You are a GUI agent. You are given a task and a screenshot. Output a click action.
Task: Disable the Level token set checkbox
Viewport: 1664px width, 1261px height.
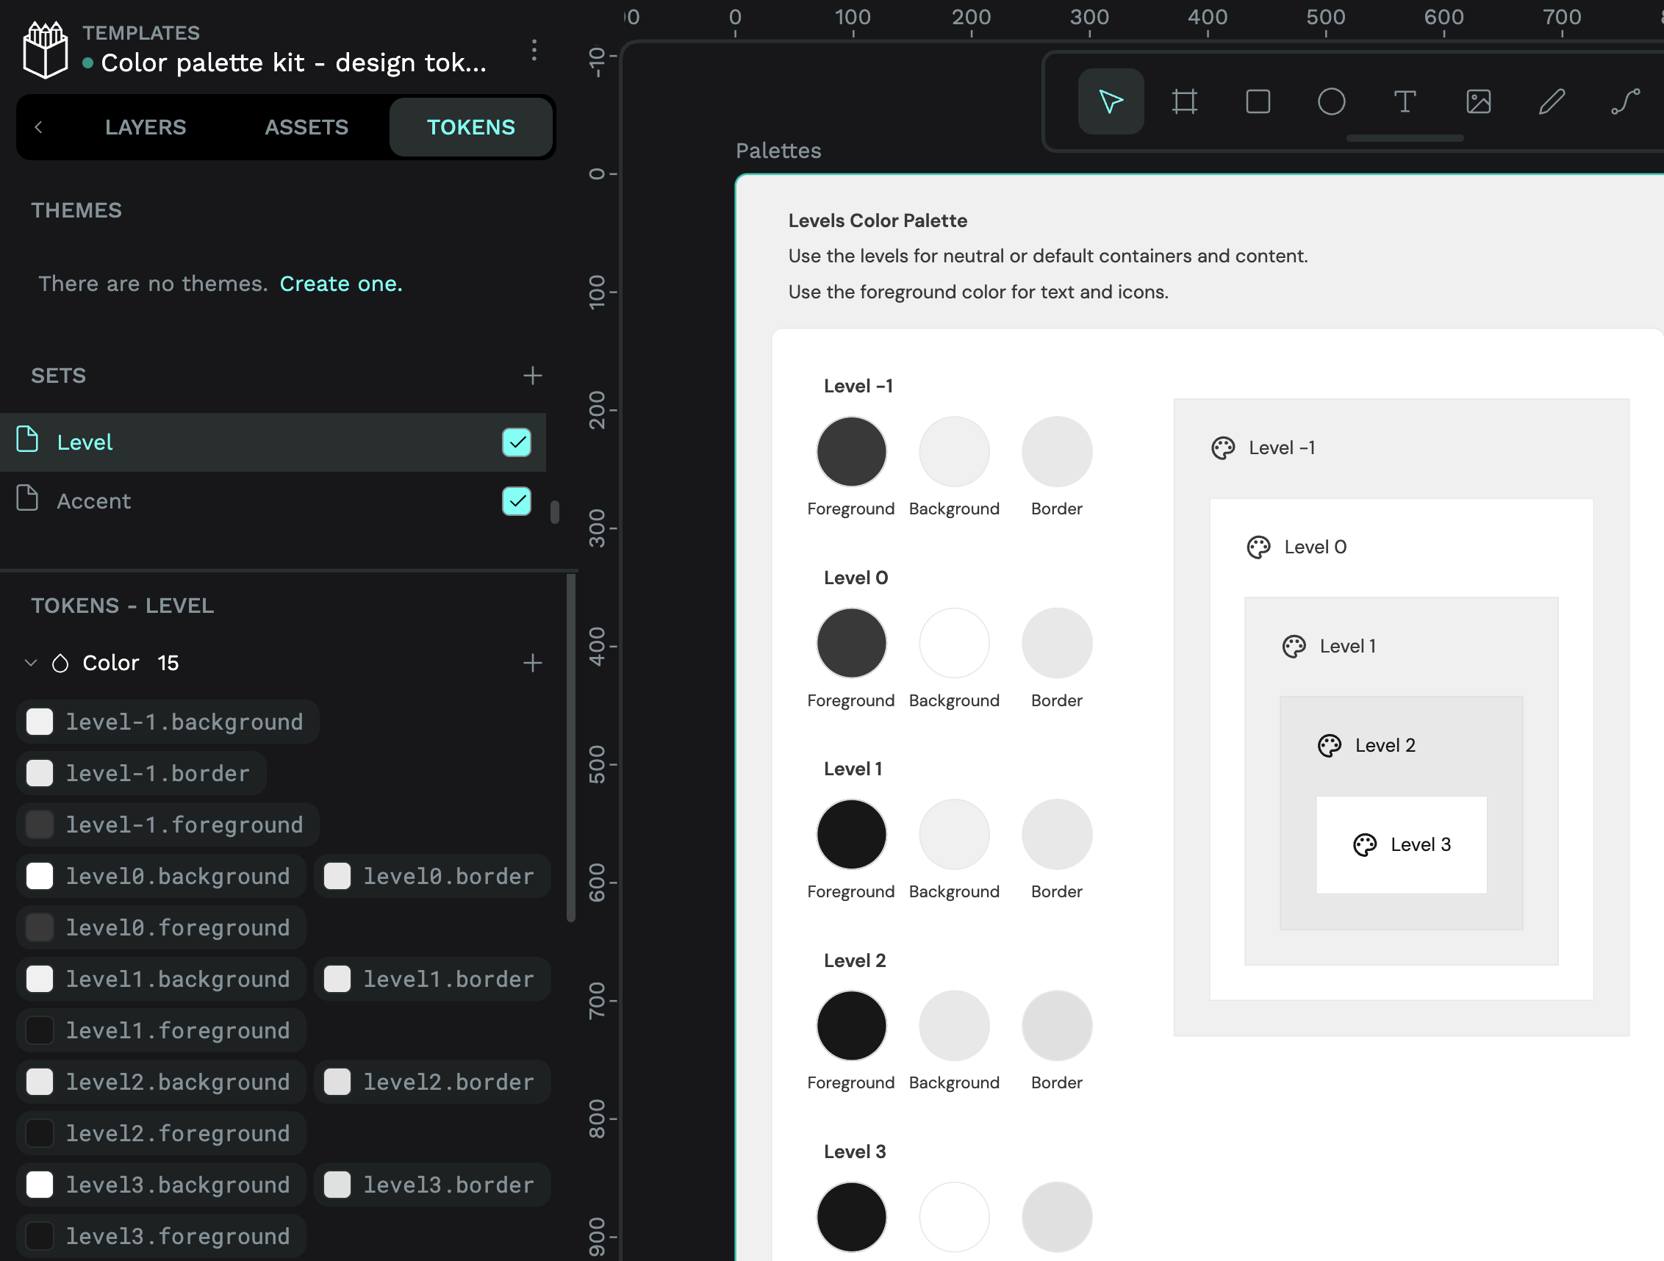tap(516, 442)
